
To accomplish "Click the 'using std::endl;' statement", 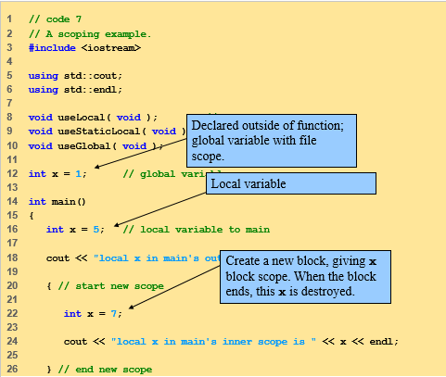I will point(75,90).
